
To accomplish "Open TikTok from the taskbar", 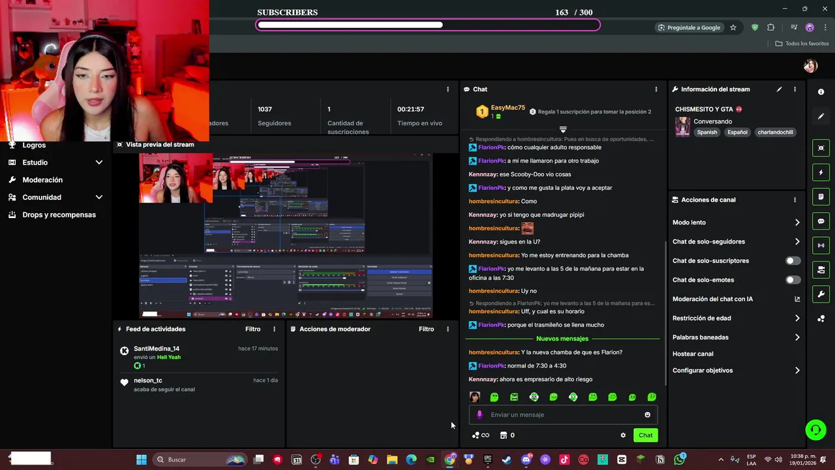I will pyautogui.click(x=564, y=460).
